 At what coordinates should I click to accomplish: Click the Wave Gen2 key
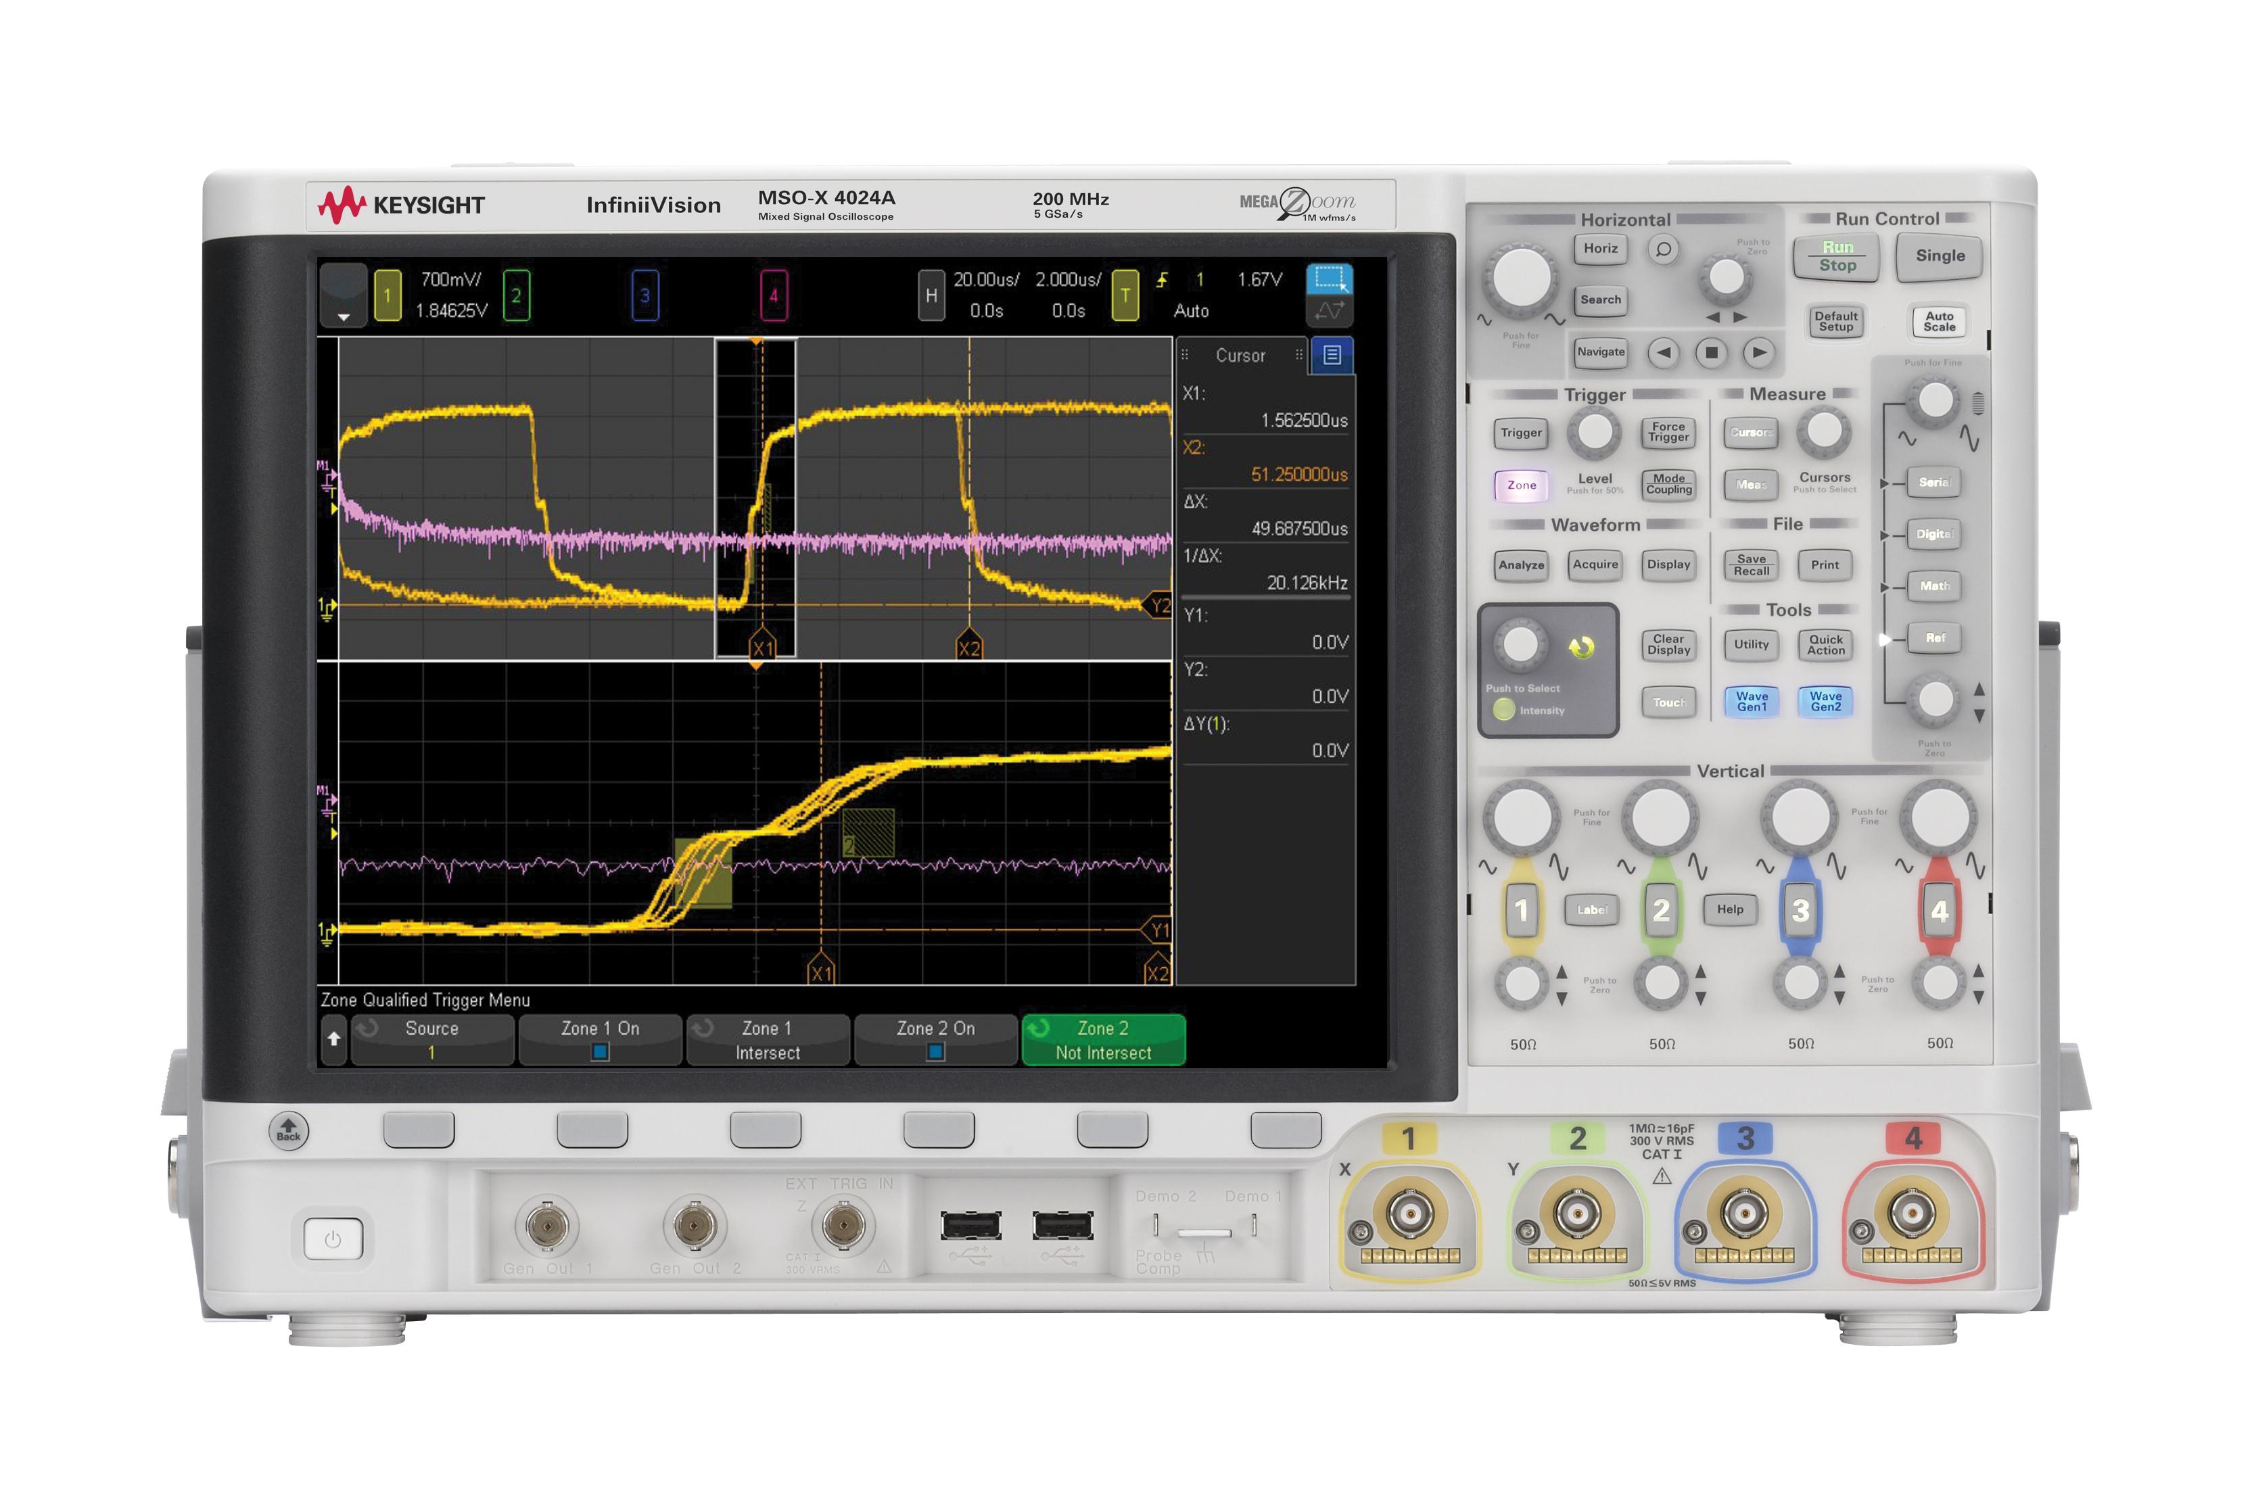click(x=1825, y=702)
